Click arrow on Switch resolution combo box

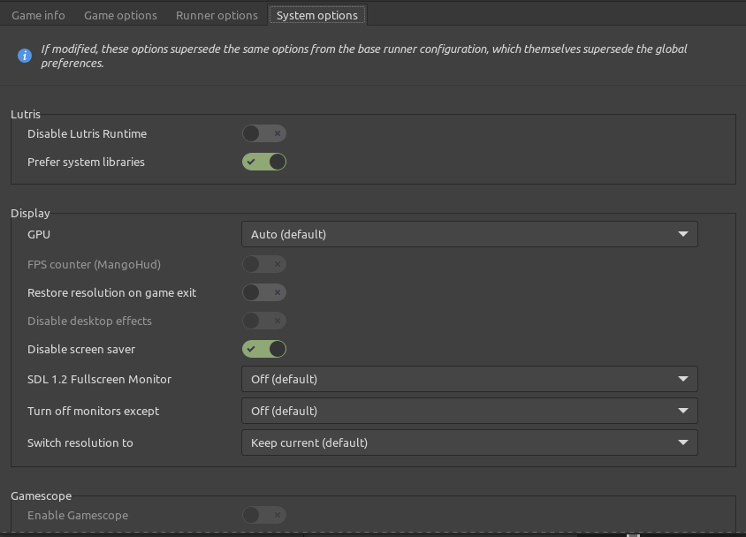click(682, 442)
